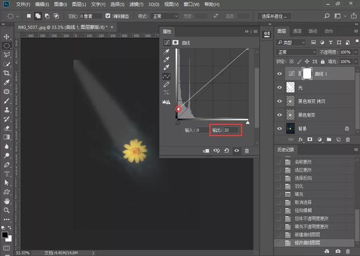Select the 径向模糊 history step
Viewport: 360px width, 256px height.
(x=301, y=209)
